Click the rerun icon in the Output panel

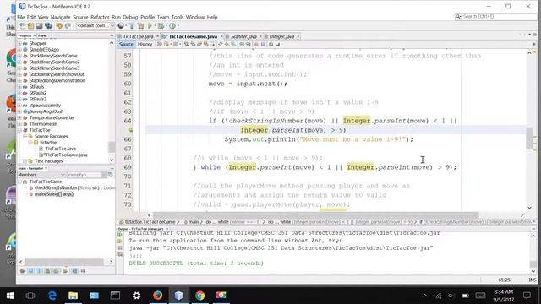(120, 235)
